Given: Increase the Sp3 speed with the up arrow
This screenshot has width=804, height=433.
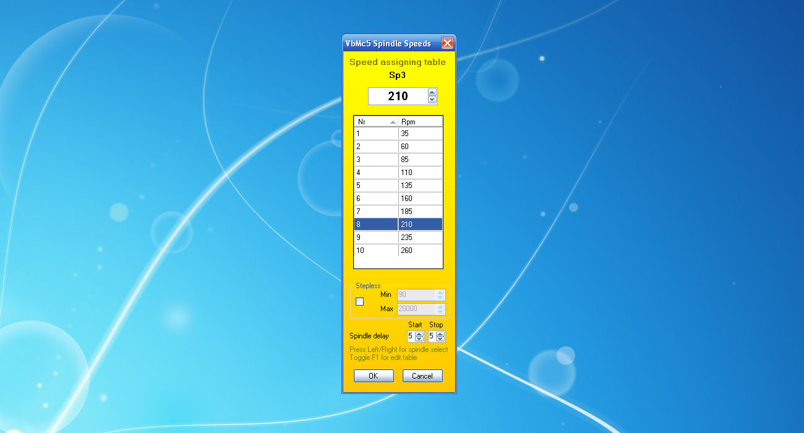Looking at the screenshot, I should pos(432,93).
